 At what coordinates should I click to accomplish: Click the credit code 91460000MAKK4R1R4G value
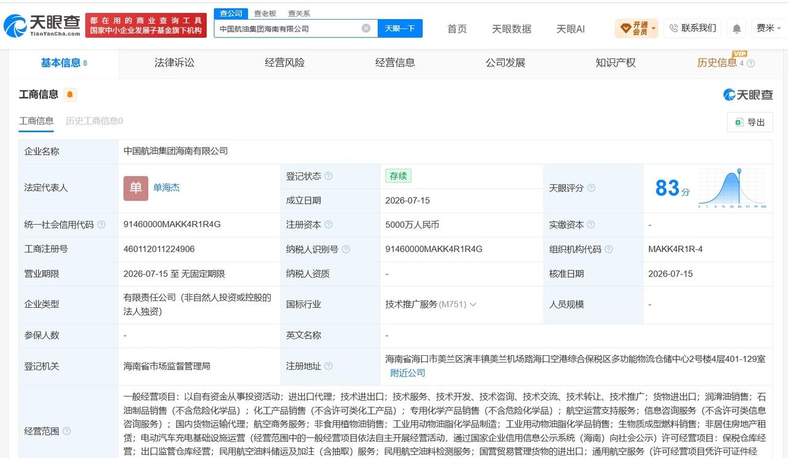coord(172,225)
